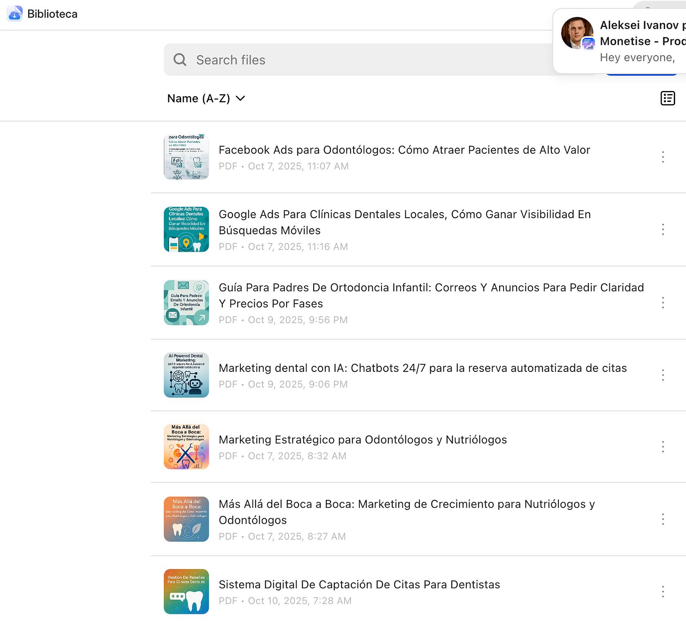Click the Guía Para Padres thumbnail
686x627 pixels.
tap(186, 303)
